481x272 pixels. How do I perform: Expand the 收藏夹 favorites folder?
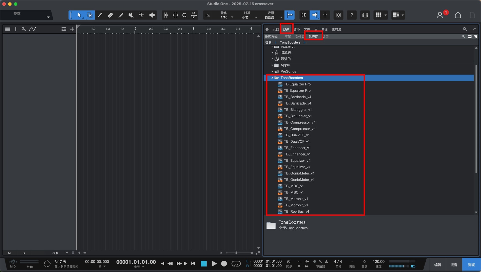point(272,52)
